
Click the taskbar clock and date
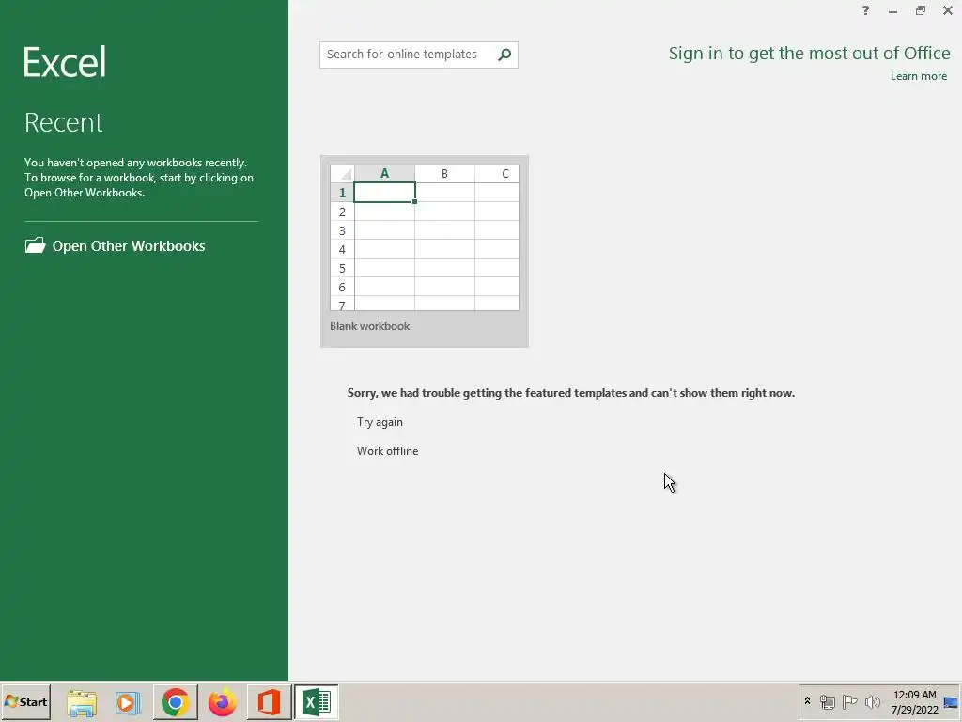(914, 702)
